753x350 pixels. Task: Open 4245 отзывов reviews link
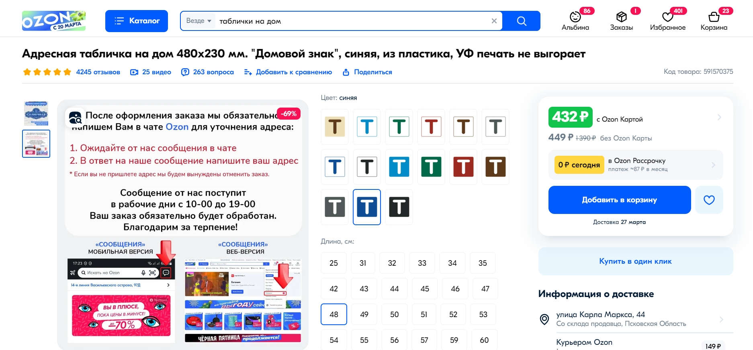(x=98, y=72)
